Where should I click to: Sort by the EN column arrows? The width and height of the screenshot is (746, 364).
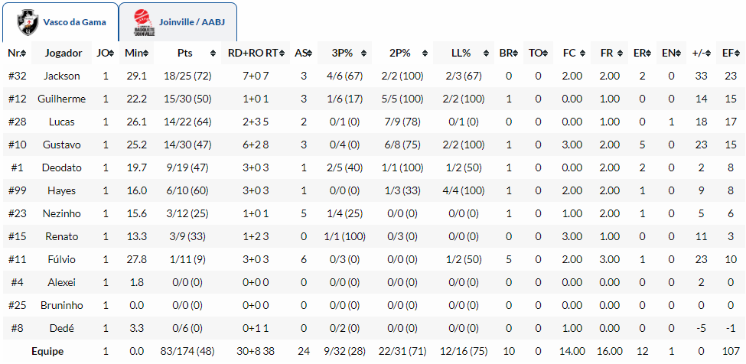click(x=676, y=53)
